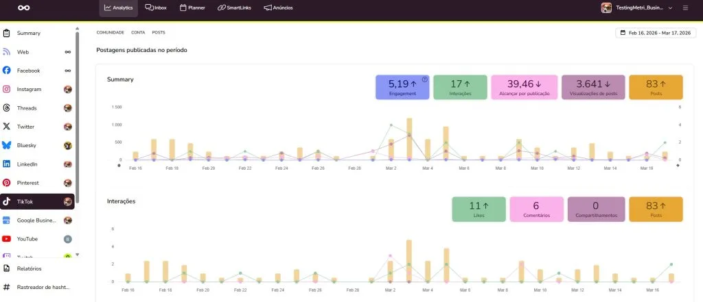Open Bluesky butterfly icon in sidebar
Screen dimensions: 703x302
(6, 145)
